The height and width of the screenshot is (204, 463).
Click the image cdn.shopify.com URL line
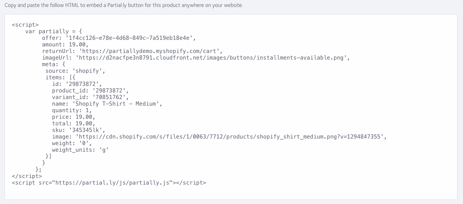[219, 137]
